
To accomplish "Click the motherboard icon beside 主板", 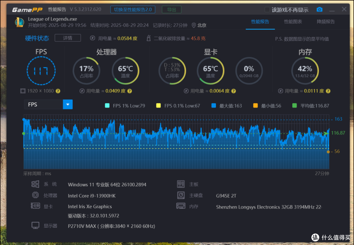I will (181, 184).
